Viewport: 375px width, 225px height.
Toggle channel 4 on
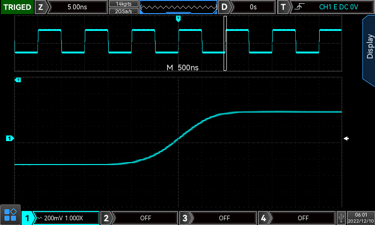coord(303,218)
